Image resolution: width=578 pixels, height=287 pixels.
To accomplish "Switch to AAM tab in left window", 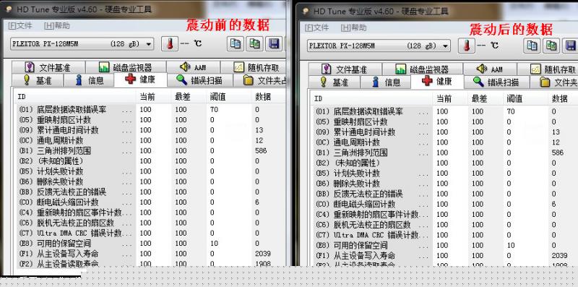I will [193, 67].
